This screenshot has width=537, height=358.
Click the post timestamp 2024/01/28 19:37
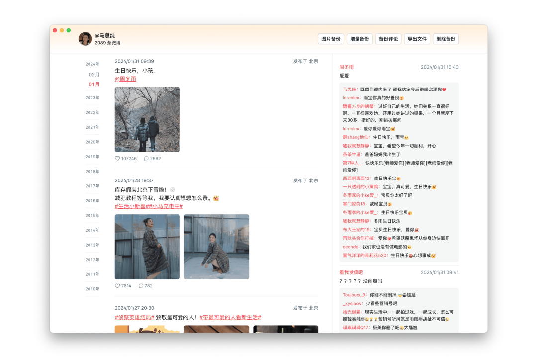pyautogui.click(x=134, y=180)
